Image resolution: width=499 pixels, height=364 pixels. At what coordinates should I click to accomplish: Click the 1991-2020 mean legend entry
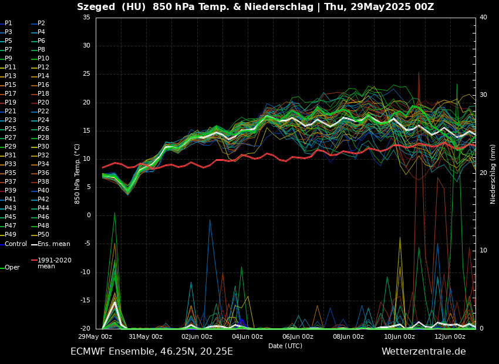pyautogui.click(x=54, y=263)
